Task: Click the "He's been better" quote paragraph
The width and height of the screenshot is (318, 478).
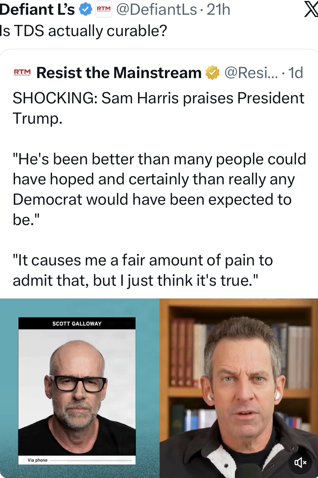Action: coord(159,189)
